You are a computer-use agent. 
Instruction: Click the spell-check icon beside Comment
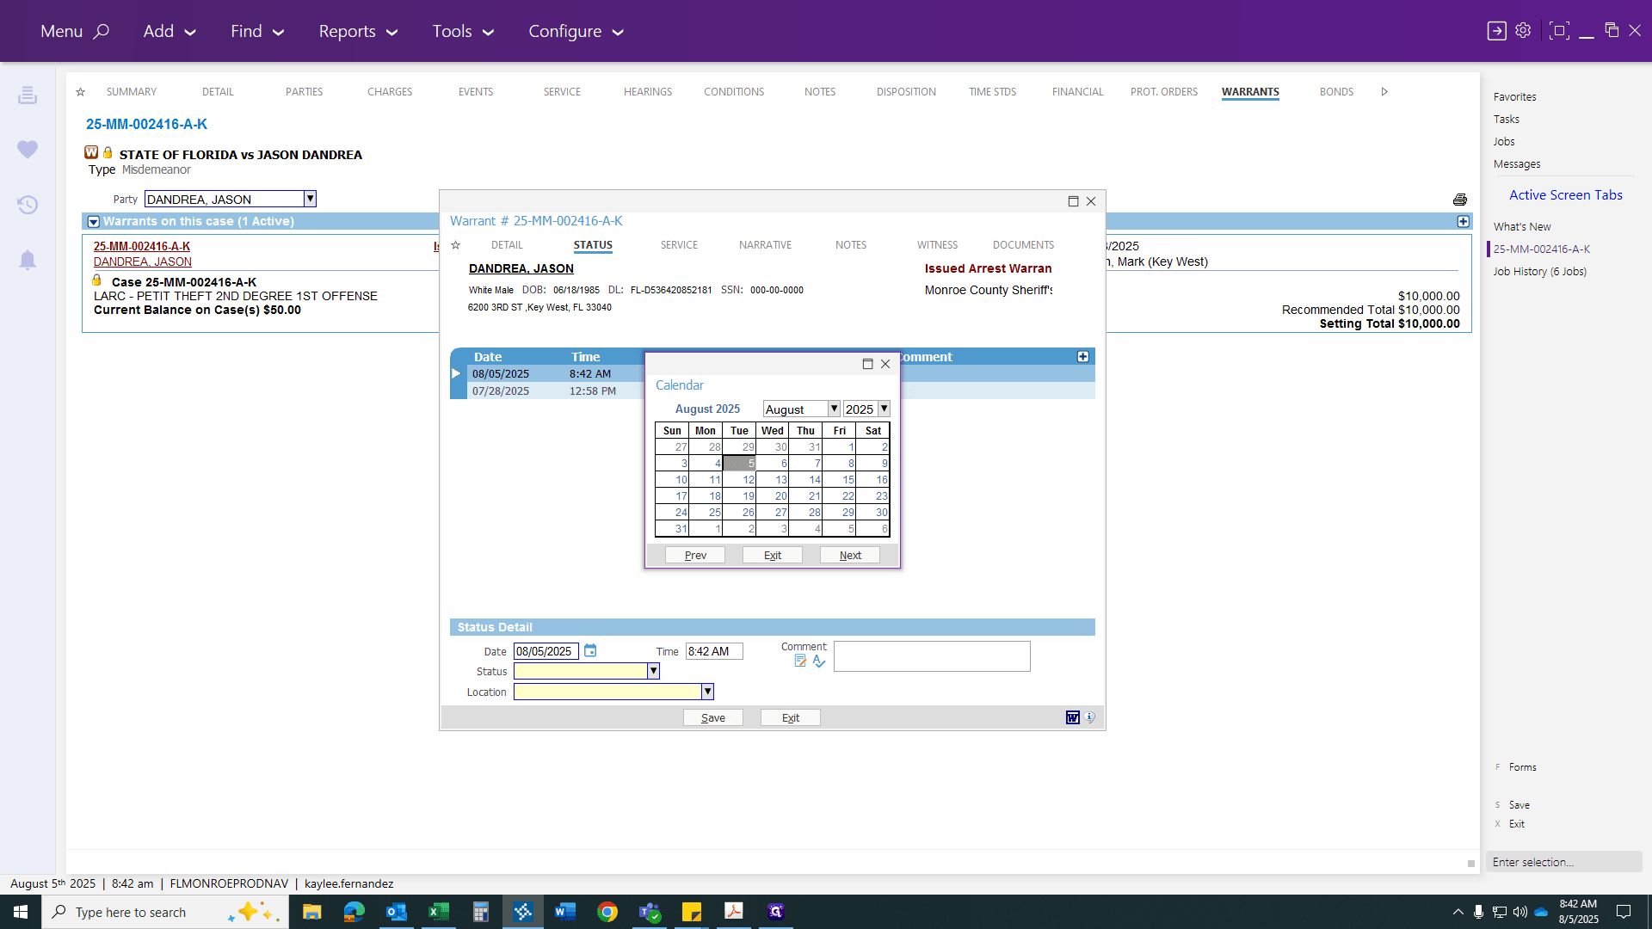[x=819, y=661]
